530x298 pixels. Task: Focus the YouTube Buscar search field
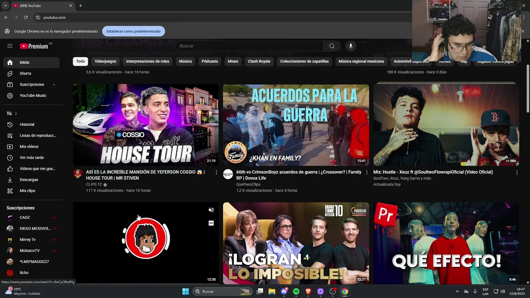tap(250, 46)
